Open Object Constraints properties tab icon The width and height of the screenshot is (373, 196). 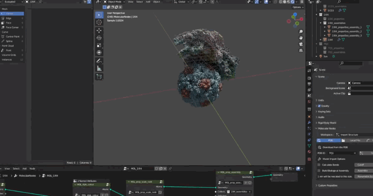pos(309,140)
